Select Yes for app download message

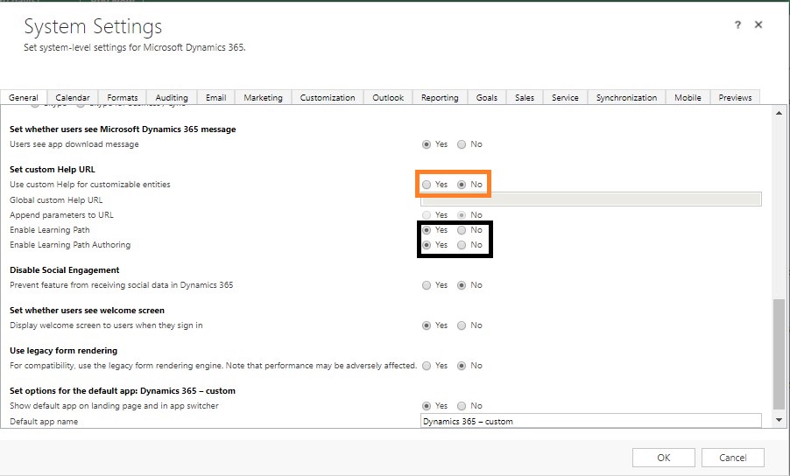coord(427,144)
